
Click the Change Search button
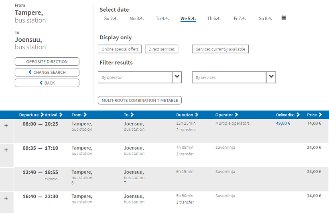[x=47, y=72]
